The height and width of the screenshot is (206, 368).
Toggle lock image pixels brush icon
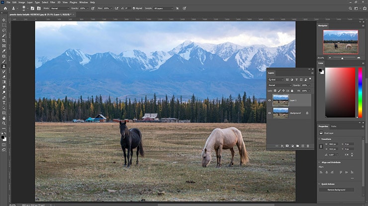[279, 91]
